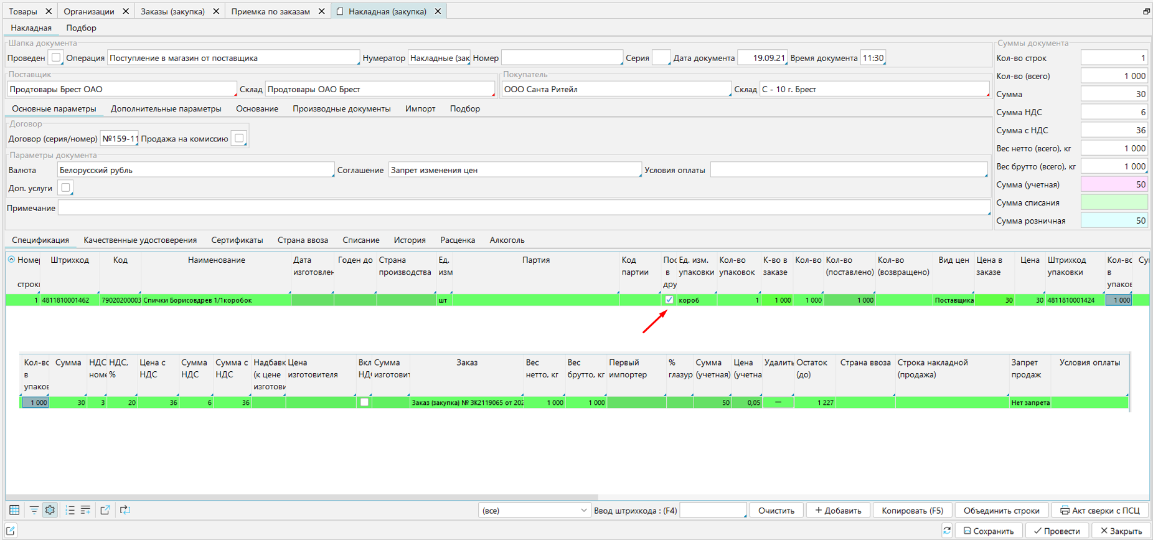
Task: Click the table grid view icon
Action: click(14, 510)
